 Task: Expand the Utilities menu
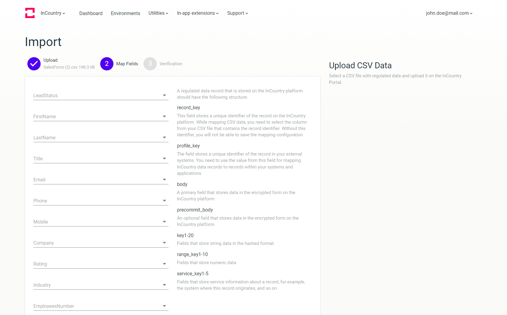point(158,13)
